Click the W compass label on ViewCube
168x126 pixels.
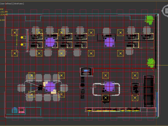(x=162, y=11)
